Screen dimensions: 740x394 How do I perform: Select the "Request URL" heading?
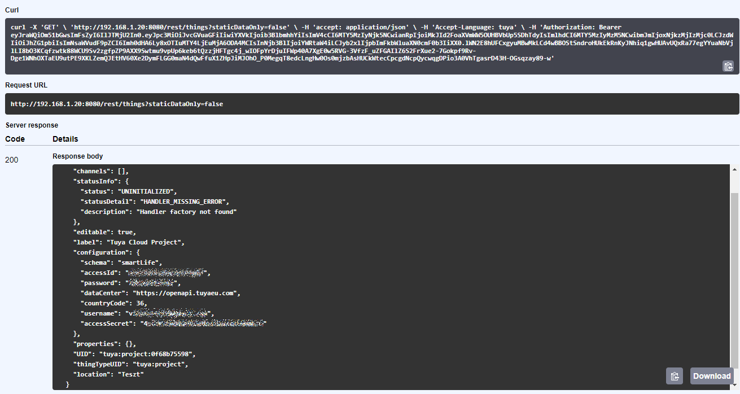pyautogui.click(x=26, y=85)
